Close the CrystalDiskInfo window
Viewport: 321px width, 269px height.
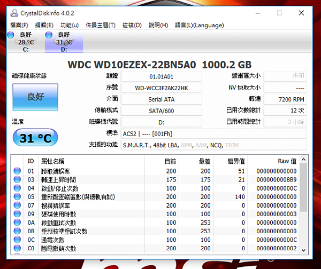(301, 13)
